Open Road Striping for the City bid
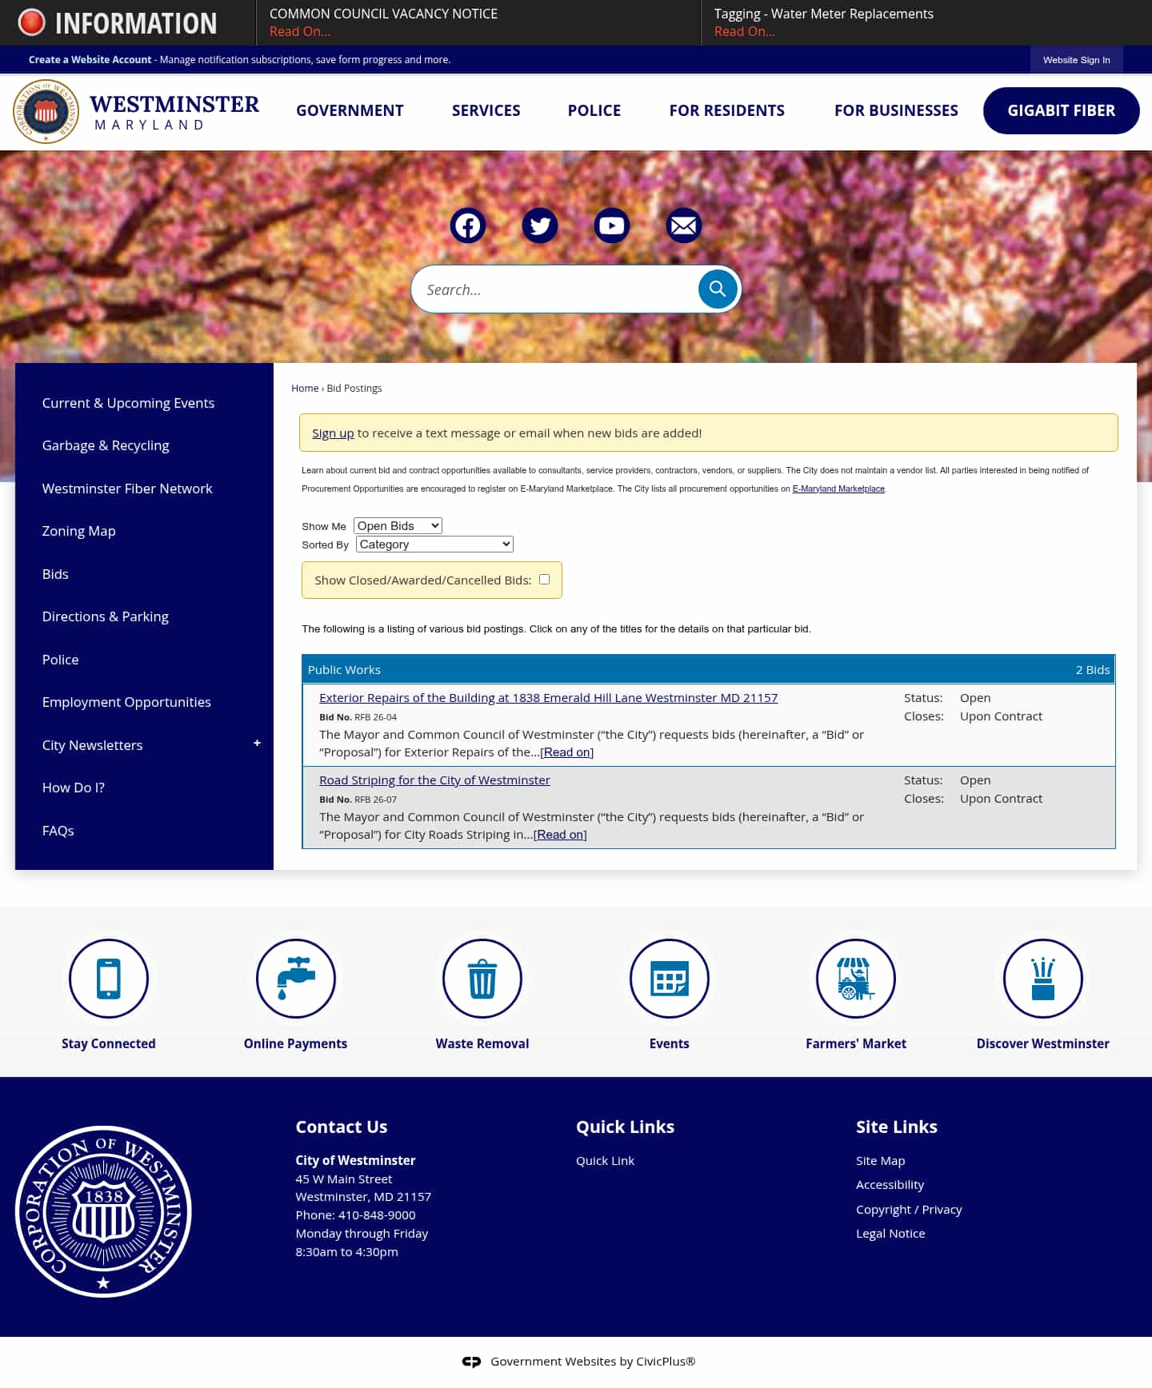 [434, 780]
